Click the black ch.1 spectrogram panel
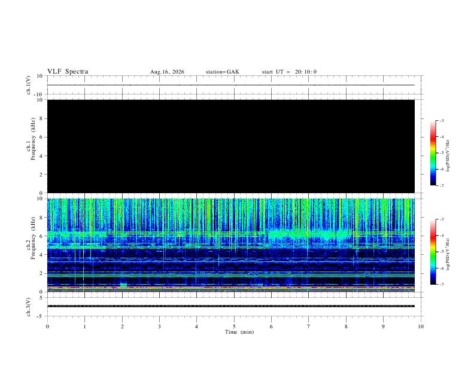The width and height of the screenshot is (474, 366). click(231, 146)
